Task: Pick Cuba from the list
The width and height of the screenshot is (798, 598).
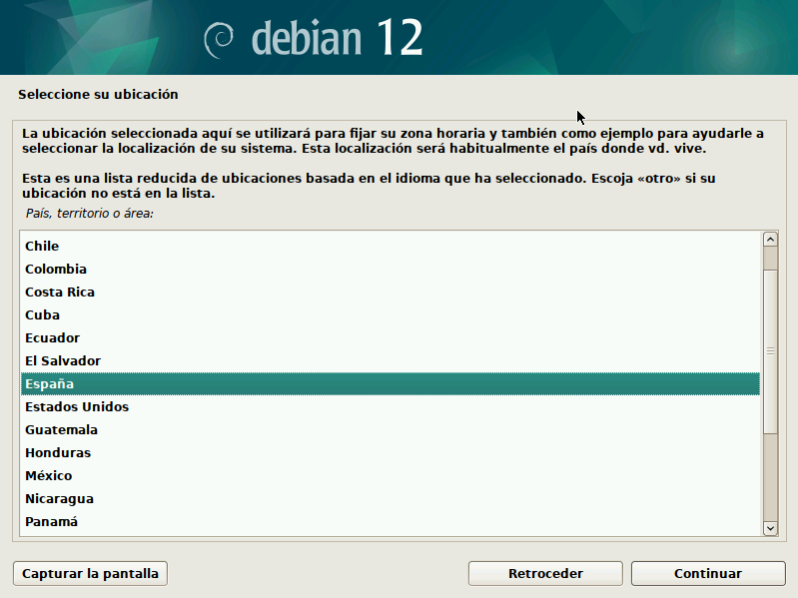Action: 42,315
